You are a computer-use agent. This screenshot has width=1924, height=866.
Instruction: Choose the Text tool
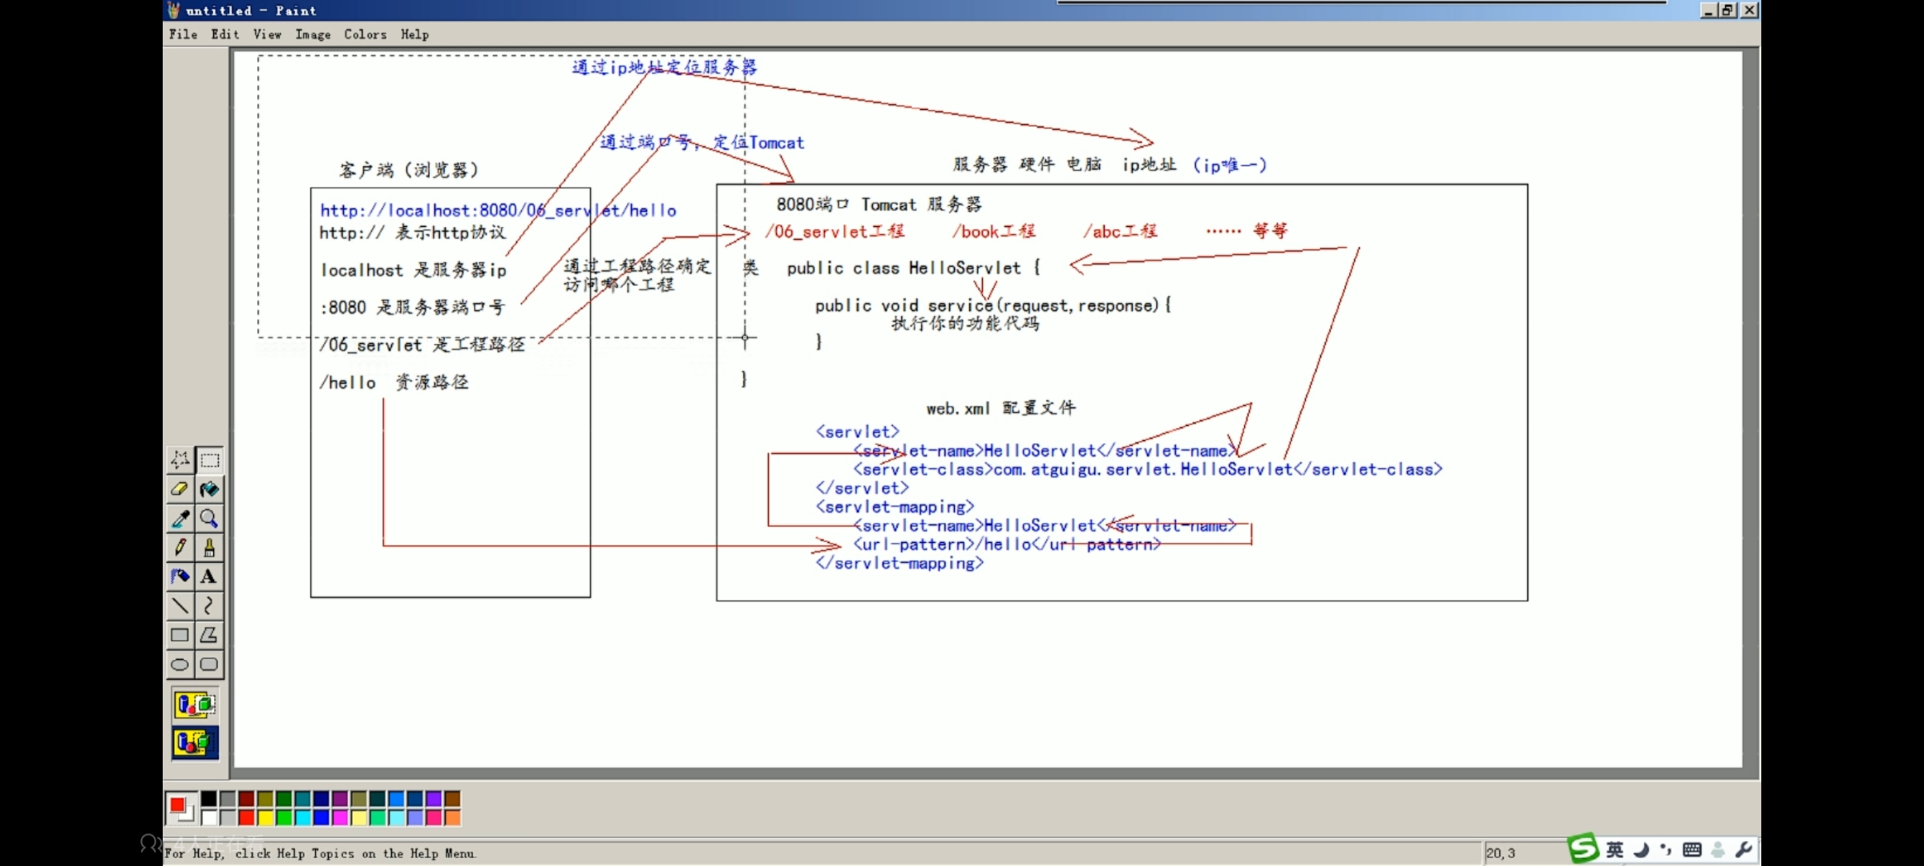click(x=209, y=577)
